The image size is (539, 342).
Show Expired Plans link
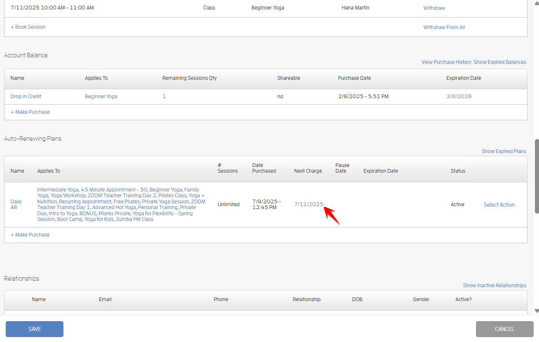(504, 151)
